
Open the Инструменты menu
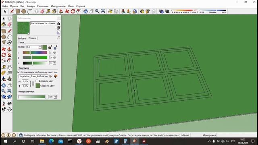click(58, 6)
